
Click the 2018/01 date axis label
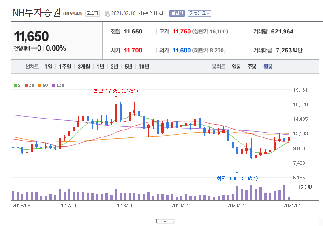(124, 206)
